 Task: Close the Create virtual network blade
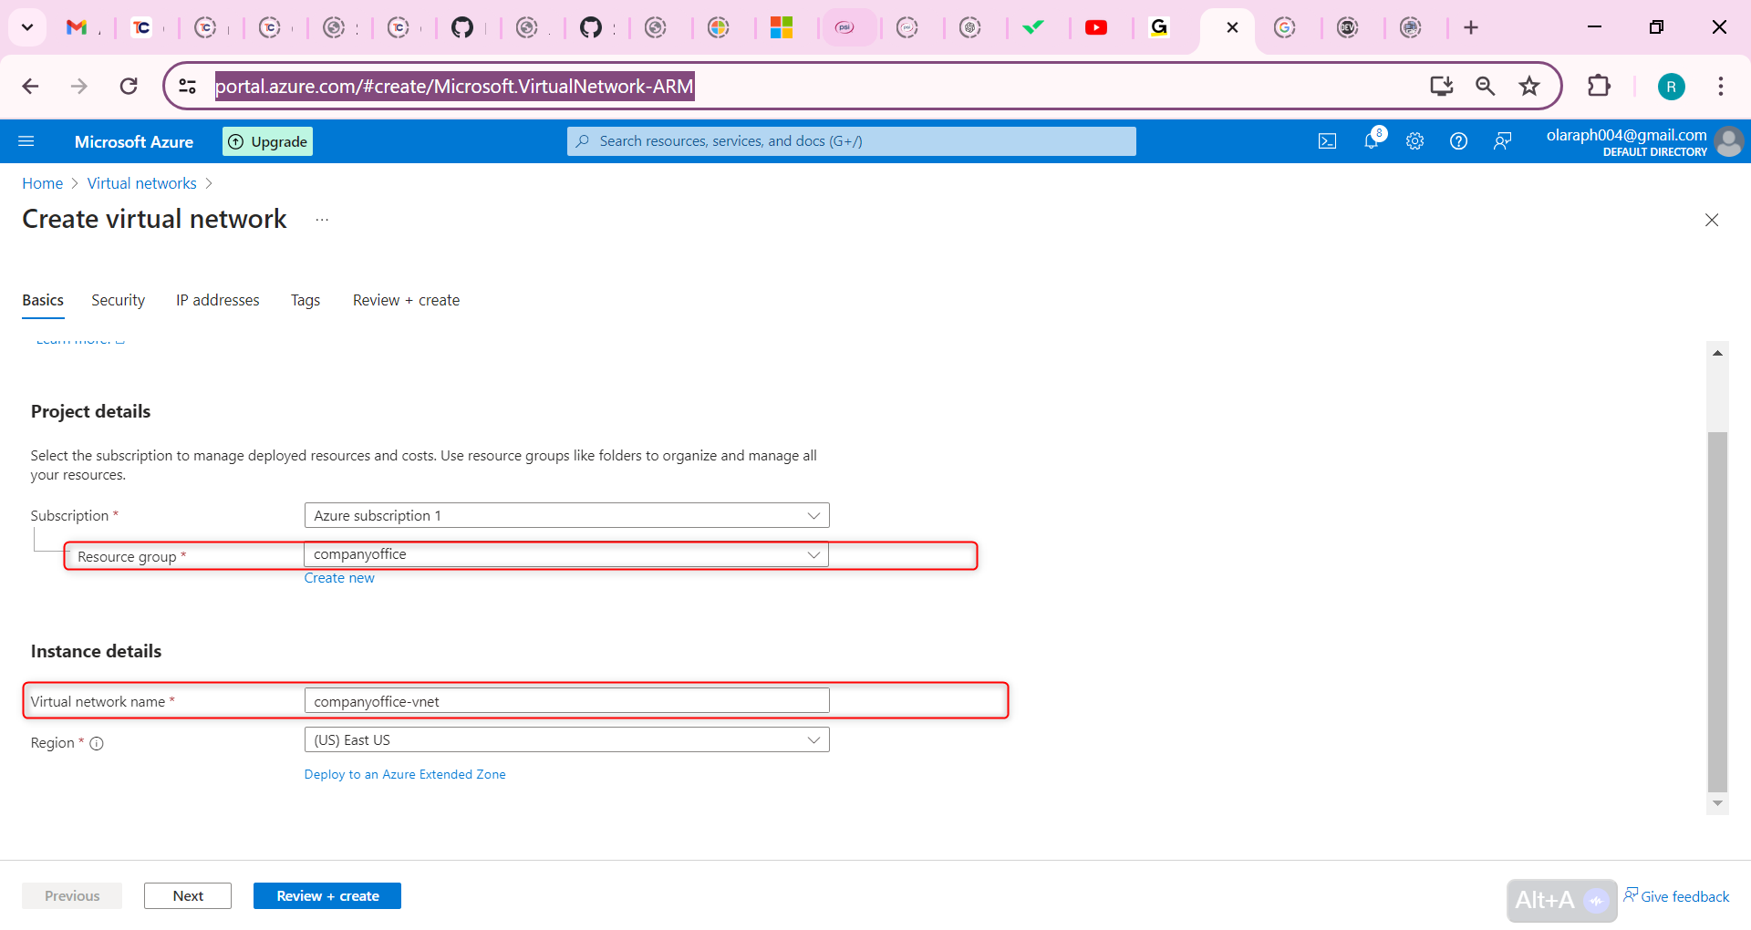click(1712, 220)
